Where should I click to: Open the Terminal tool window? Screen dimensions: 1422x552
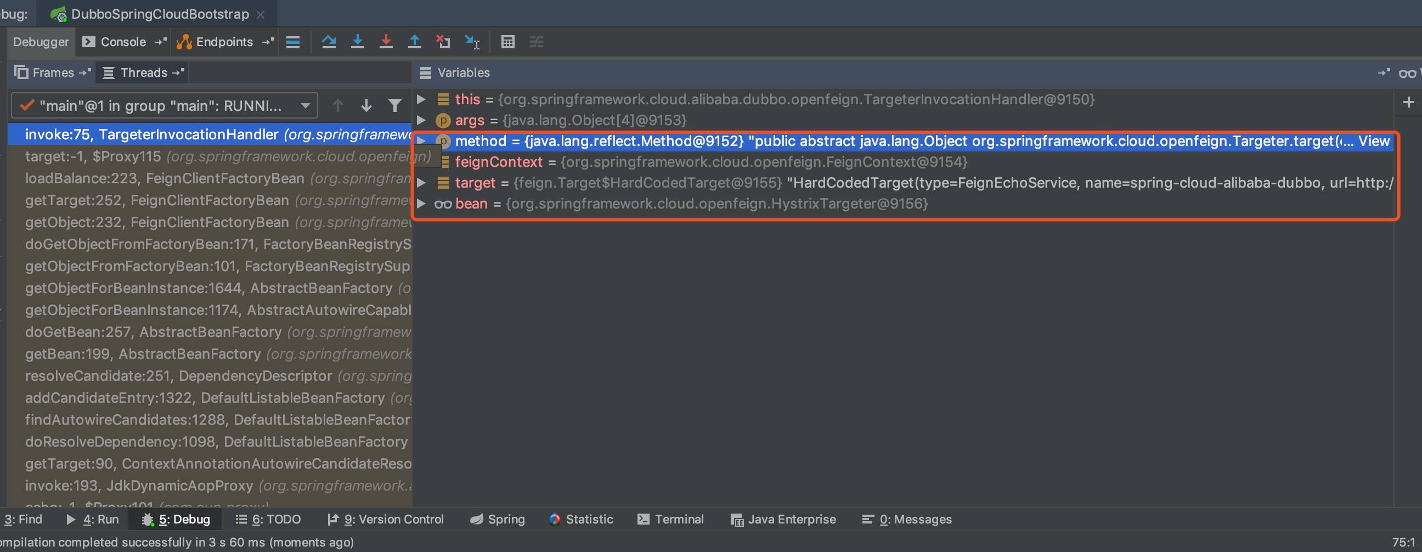point(671,520)
